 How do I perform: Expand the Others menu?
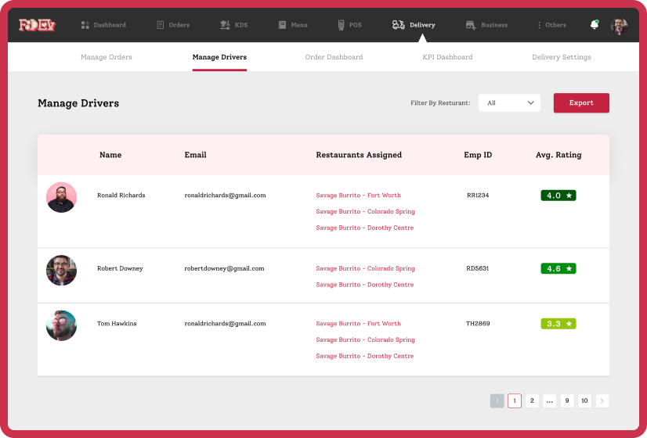click(x=551, y=25)
